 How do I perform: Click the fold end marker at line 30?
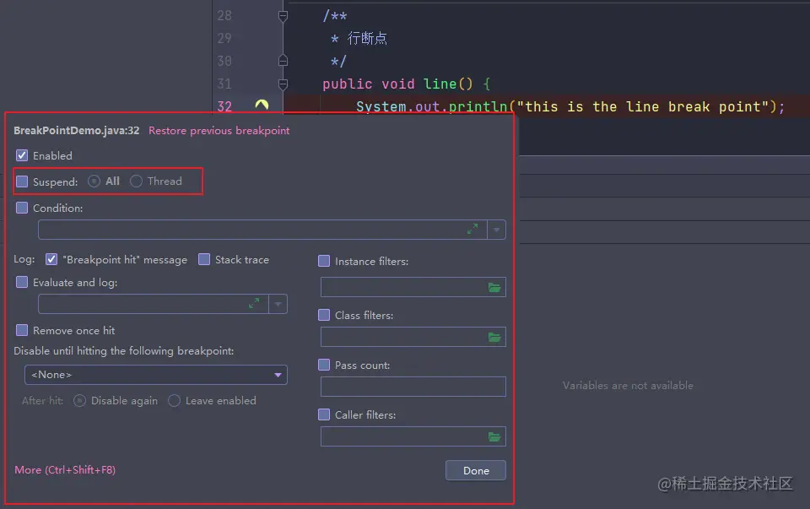pyautogui.click(x=283, y=61)
